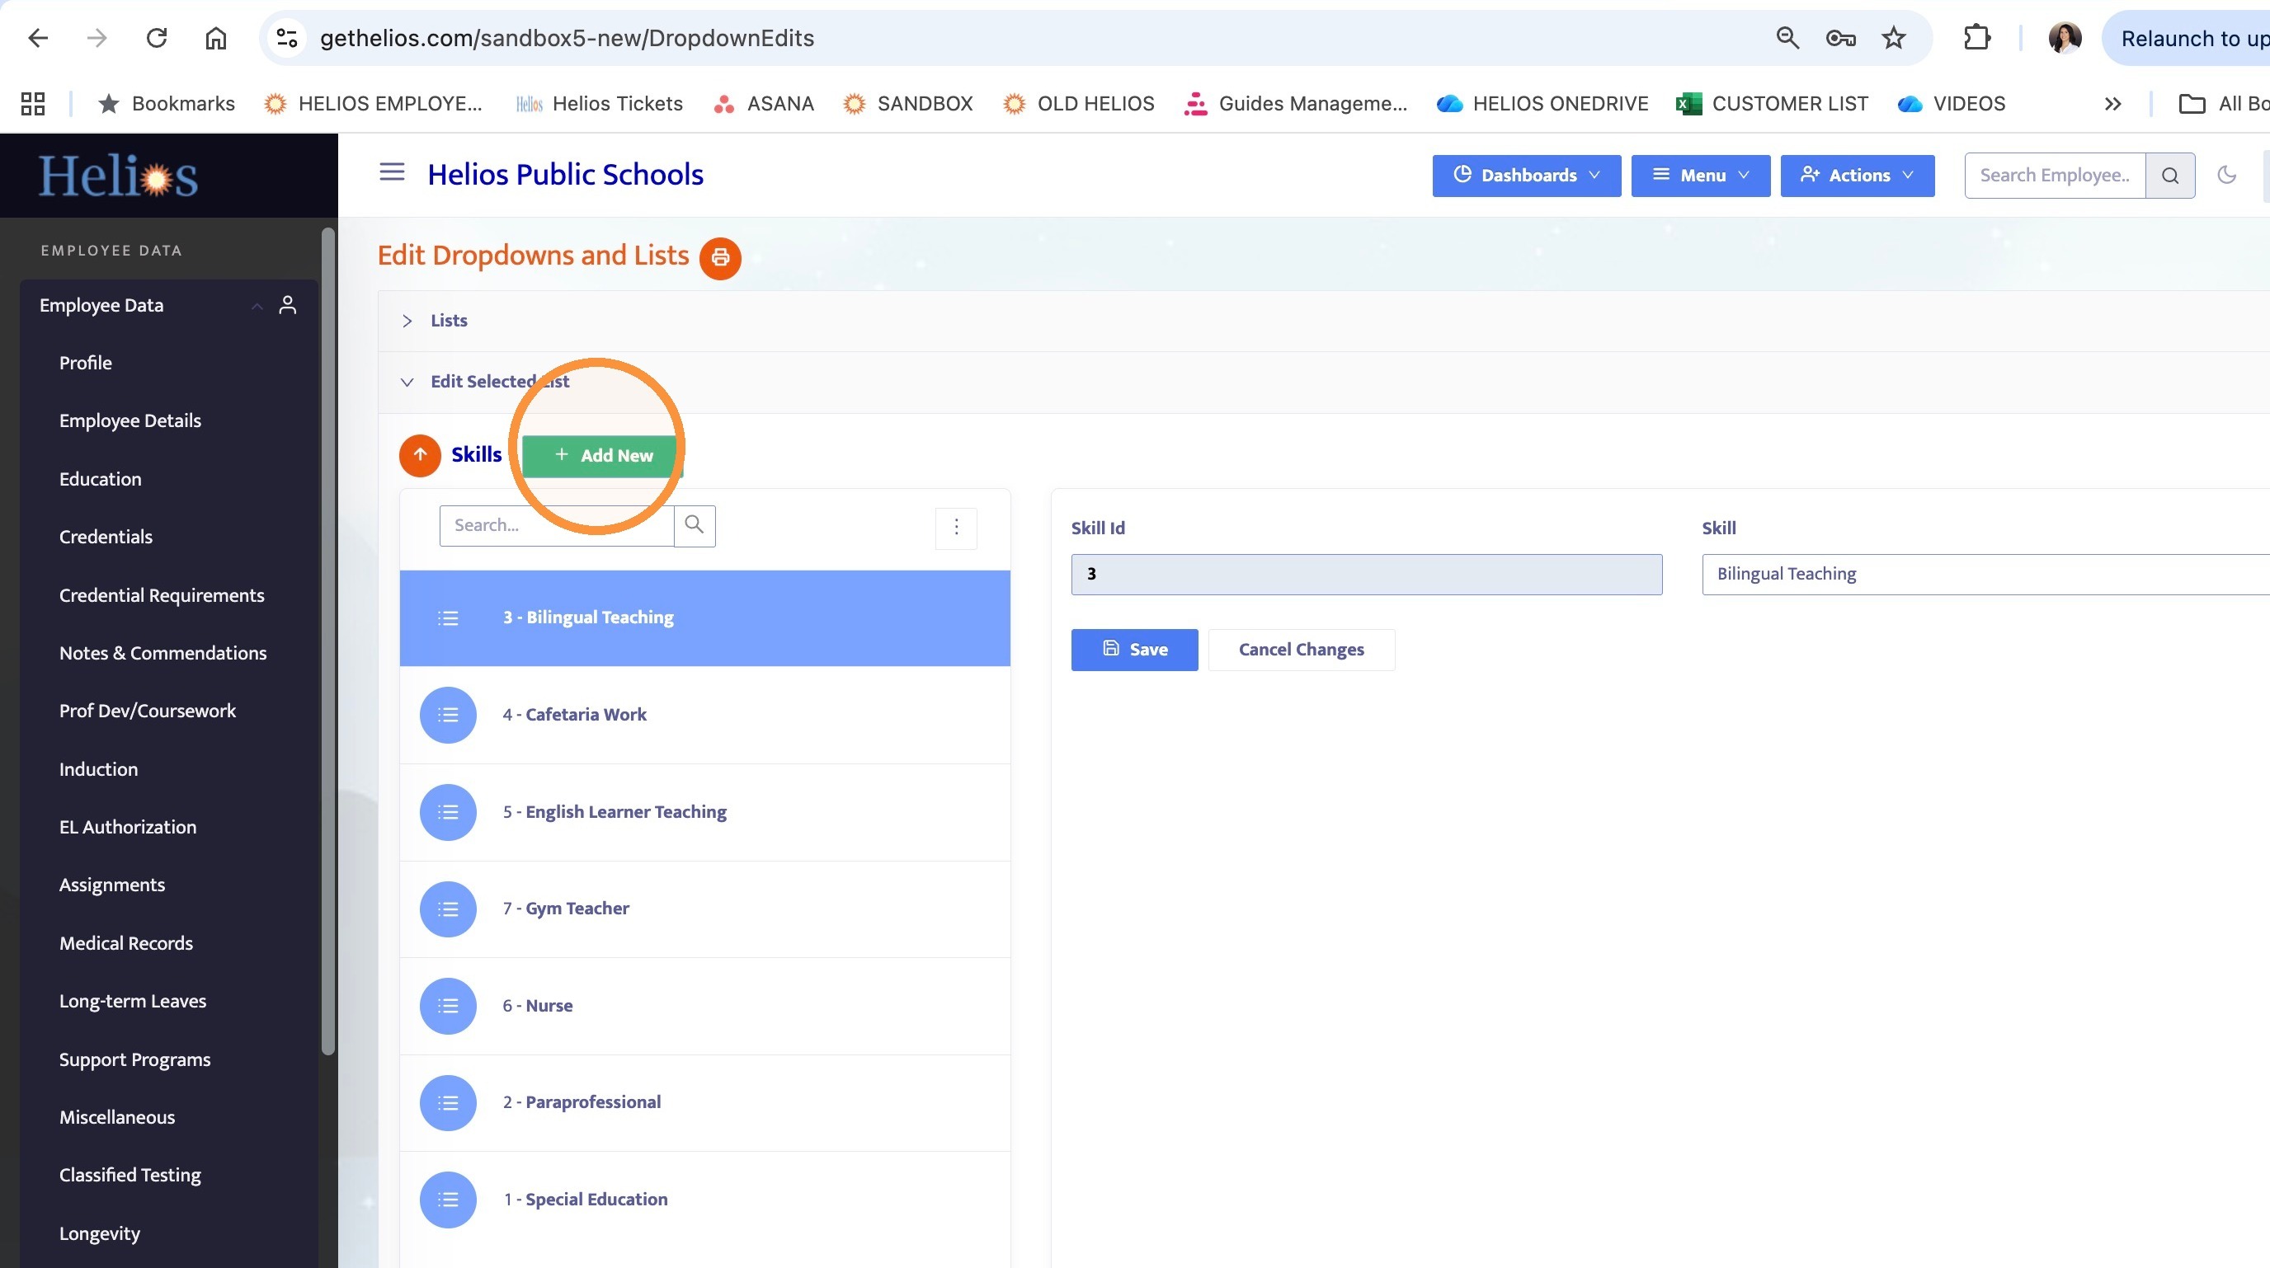This screenshot has height=1268, width=2270.
Task: Click the green Add New button
Action: pyautogui.click(x=603, y=456)
